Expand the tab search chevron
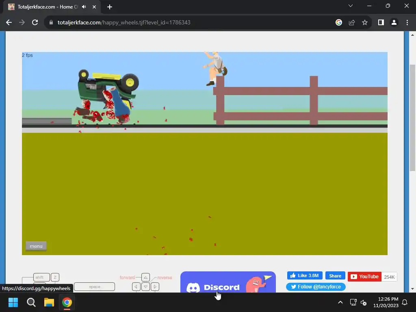The image size is (416, 312). coord(351,6)
